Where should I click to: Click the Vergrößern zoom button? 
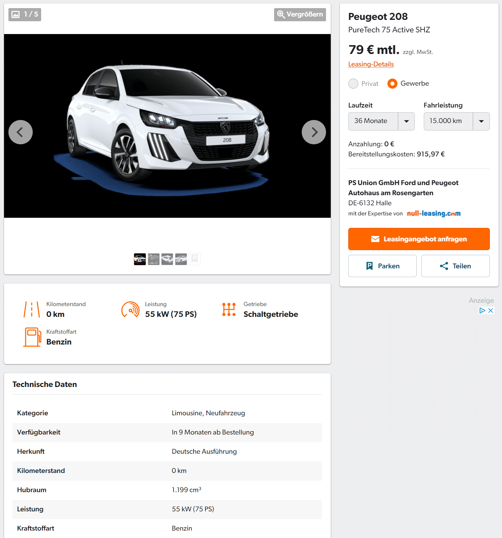pyautogui.click(x=300, y=14)
